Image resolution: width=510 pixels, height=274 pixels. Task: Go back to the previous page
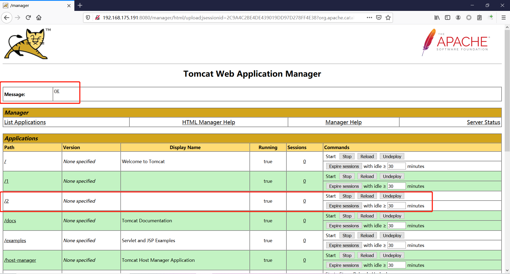7,18
